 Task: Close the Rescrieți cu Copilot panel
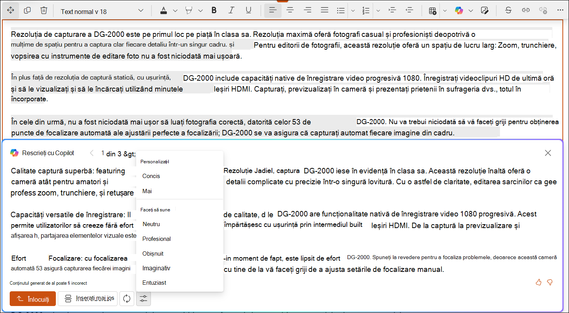pyautogui.click(x=548, y=153)
